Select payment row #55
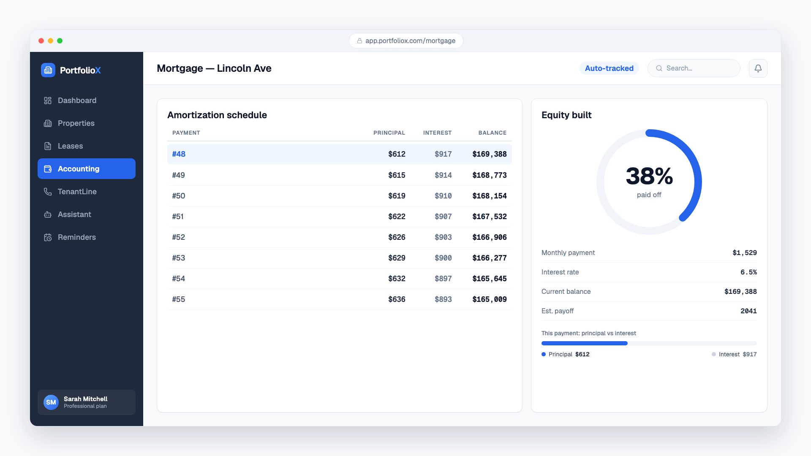The image size is (811, 456). point(340,299)
